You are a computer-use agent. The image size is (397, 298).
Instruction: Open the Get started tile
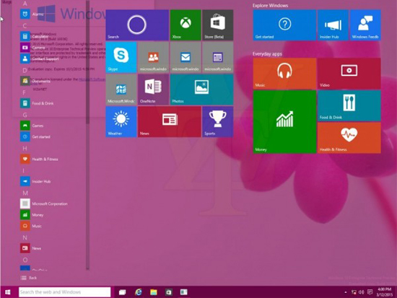tap(284, 25)
